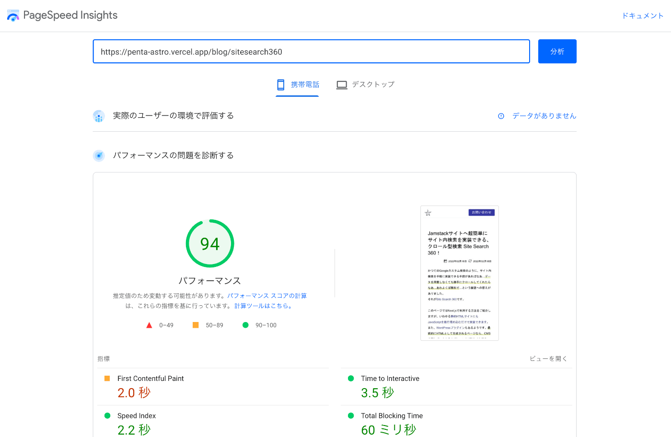The height and width of the screenshot is (437, 671).
Task: Click the 指標 metrics label
Action: point(104,358)
